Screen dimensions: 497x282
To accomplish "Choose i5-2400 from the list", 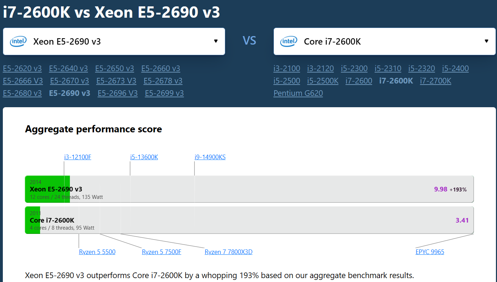I will tap(455, 69).
